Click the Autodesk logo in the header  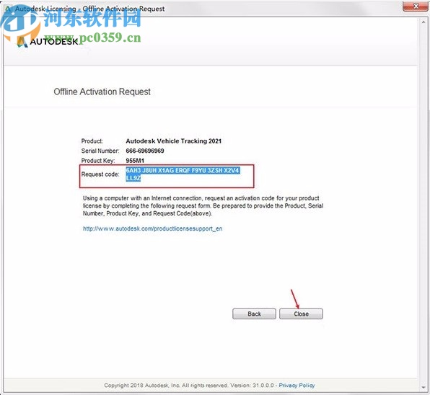[x=47, y=41]
